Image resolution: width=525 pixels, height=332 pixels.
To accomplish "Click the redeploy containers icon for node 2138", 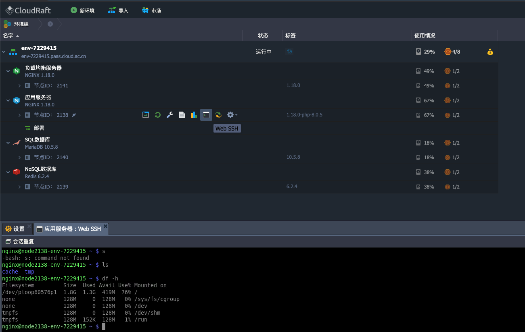I will [218, 115].
